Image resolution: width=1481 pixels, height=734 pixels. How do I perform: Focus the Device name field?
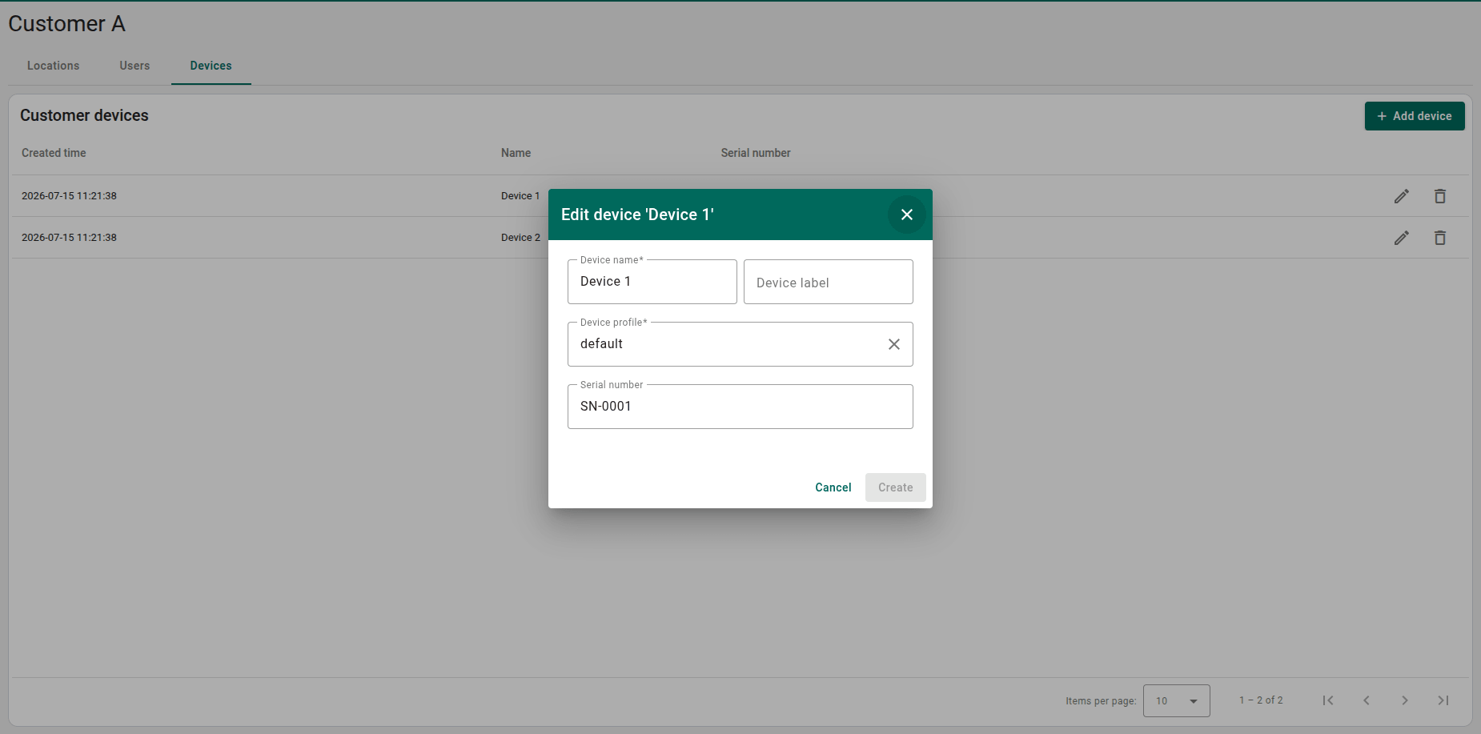point(652,282)
